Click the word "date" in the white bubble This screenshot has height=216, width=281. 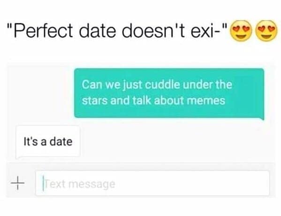(61, 142)
